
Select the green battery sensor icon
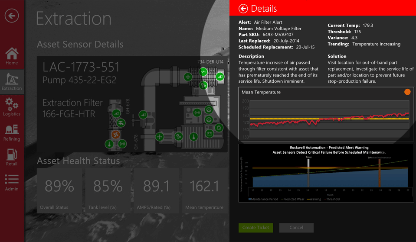coord(209,133)
